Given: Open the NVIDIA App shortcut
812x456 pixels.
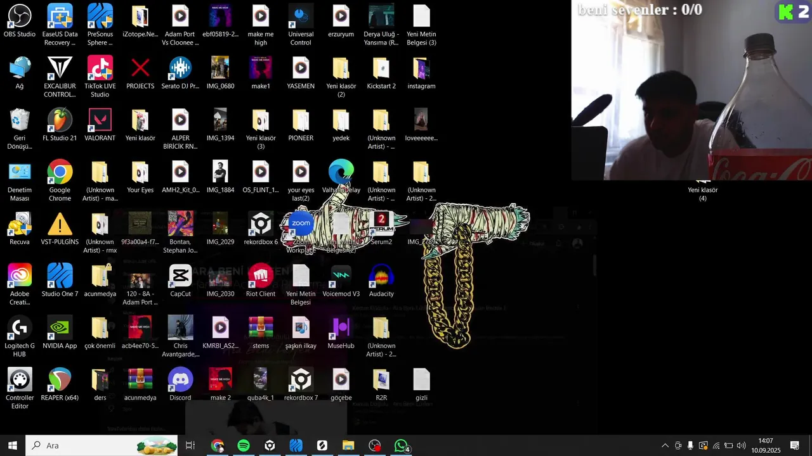Looking at the screenshot, I should click(60, 332).
